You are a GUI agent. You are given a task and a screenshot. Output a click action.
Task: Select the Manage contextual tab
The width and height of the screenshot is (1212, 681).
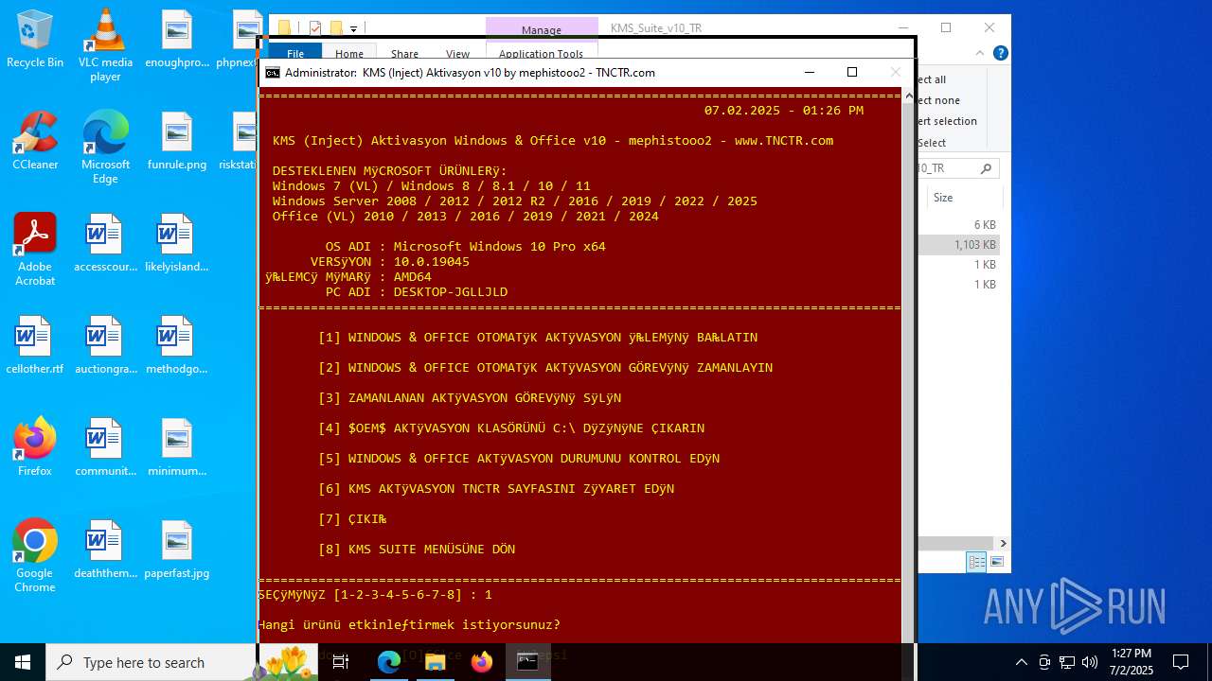click(x=542, y=29)
